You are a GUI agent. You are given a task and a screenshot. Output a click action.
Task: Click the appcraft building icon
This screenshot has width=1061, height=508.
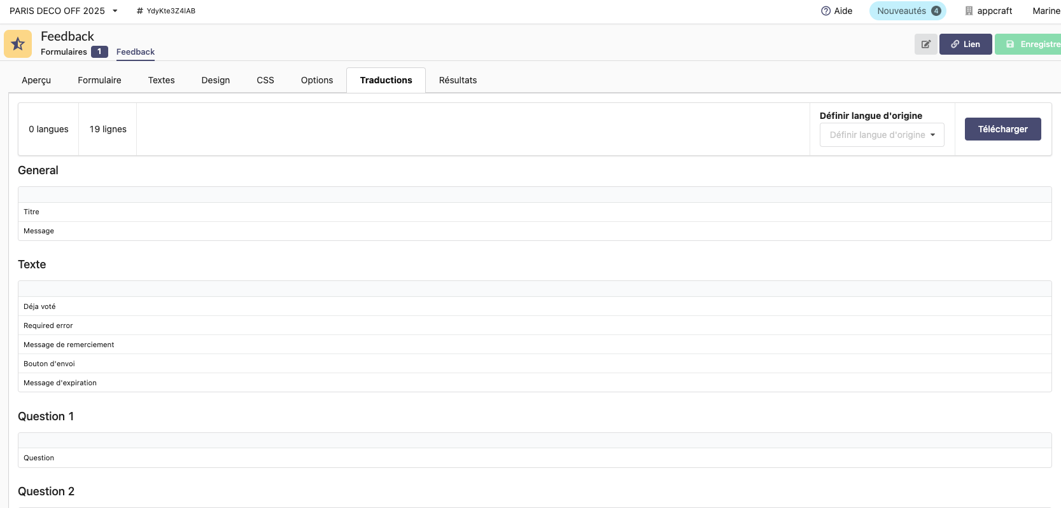(969, 11)
